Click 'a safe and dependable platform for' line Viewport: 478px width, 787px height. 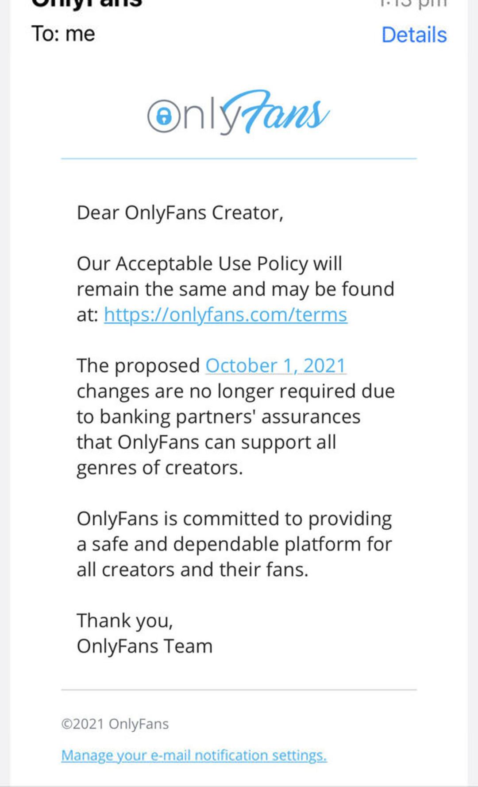(234, 544)
